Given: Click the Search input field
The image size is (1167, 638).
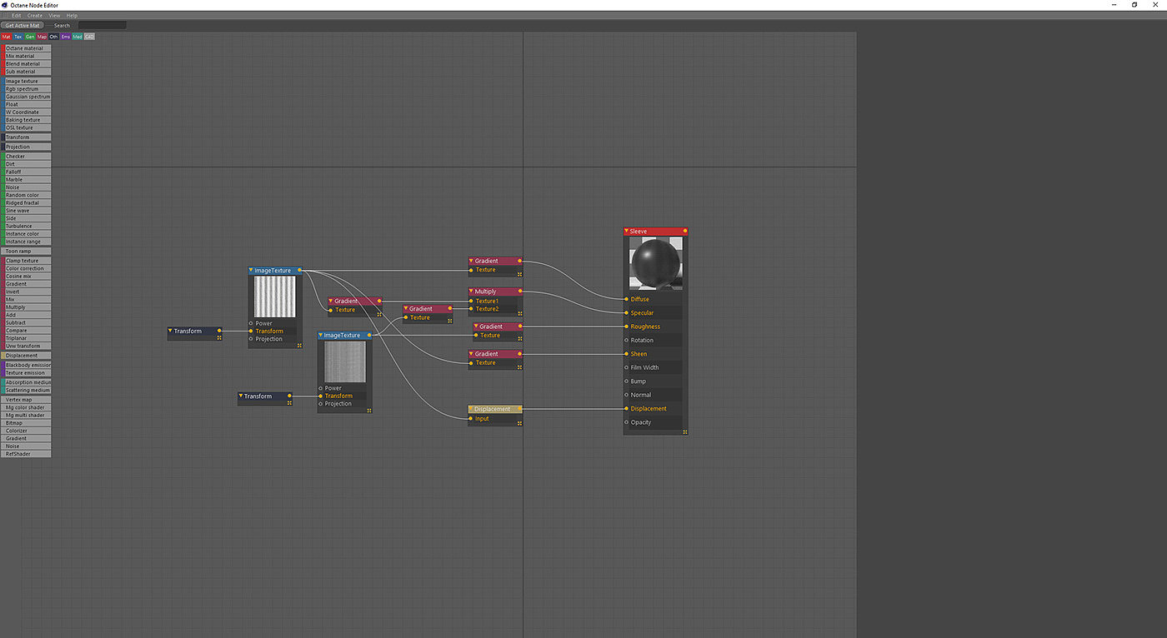Looking at the screenshot, I should (102, 25).
